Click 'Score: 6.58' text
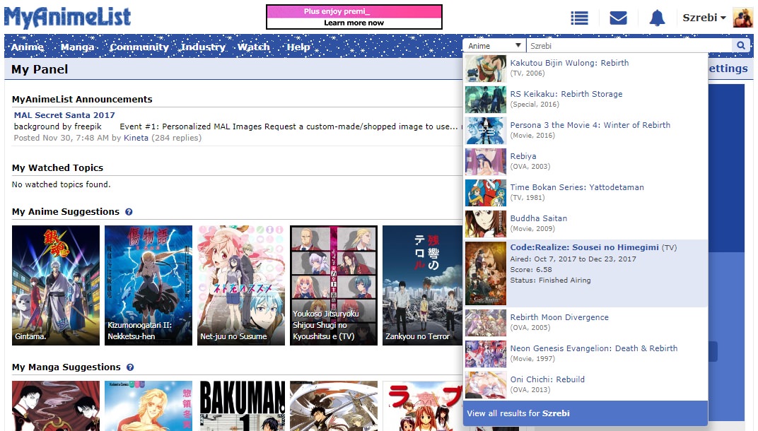This screenshot has width=758, height=431. point(531,270)
